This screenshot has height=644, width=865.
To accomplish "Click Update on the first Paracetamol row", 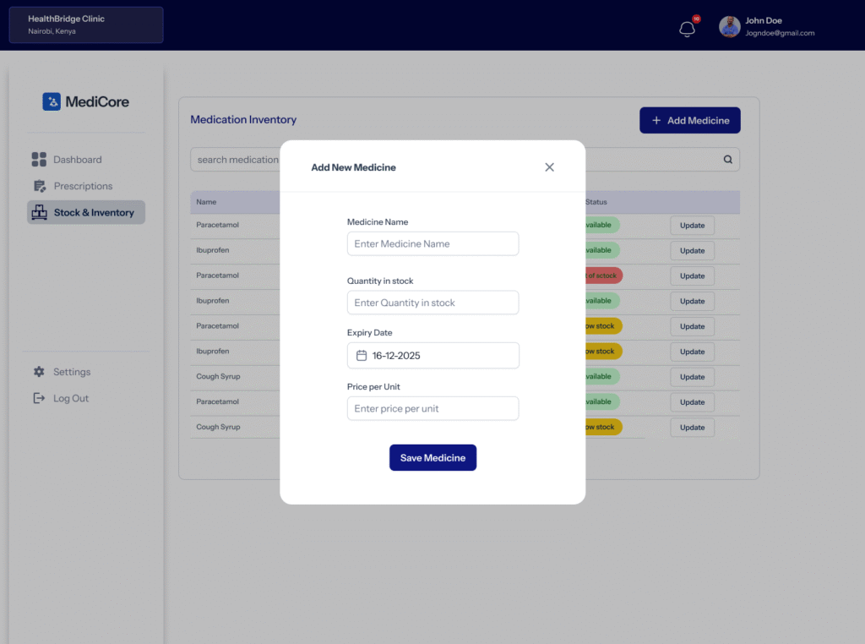I will tap(692, 226).
